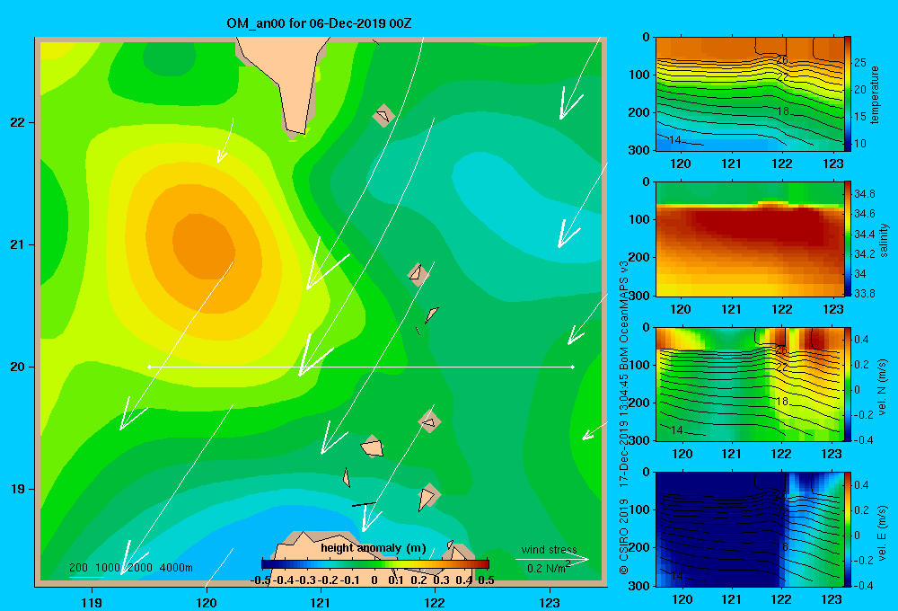The width and height of the screenshot is (898, 611).
Task: Click the western endpoint of the section line
Action: (x=149, y=367)
